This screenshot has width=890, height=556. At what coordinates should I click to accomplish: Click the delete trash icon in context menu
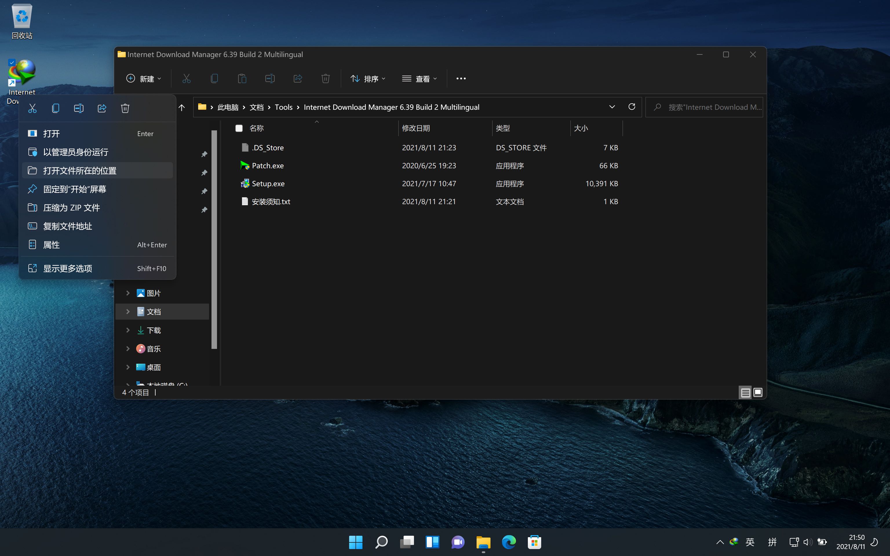(x=125, y=108)
